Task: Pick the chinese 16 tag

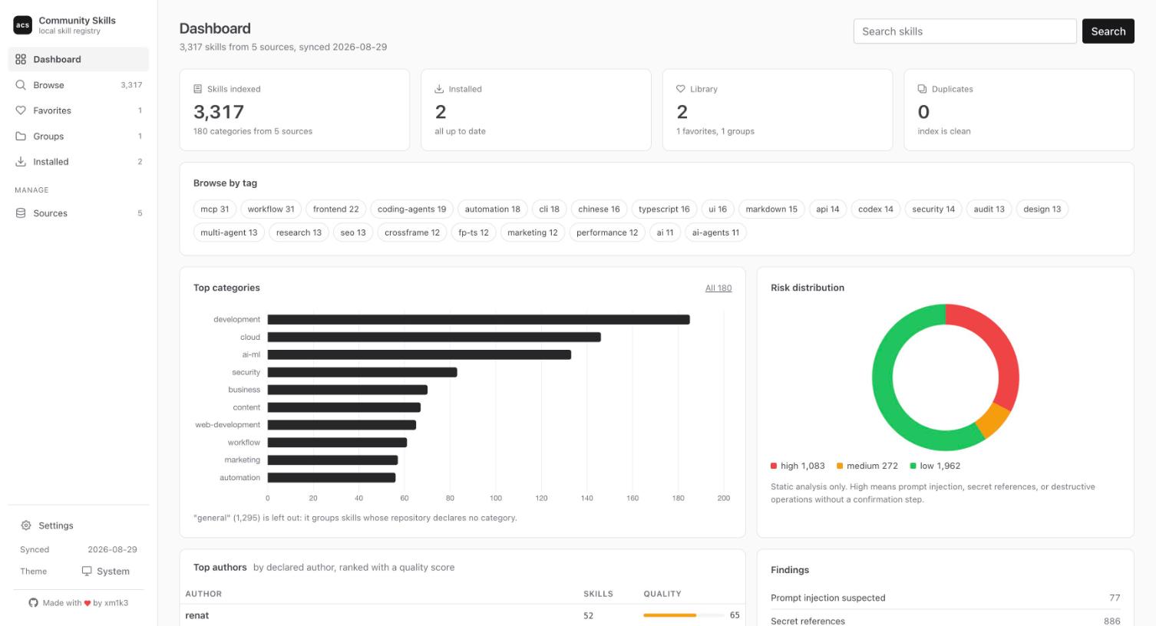Action: pyautogui.click(x=599, y=209)
